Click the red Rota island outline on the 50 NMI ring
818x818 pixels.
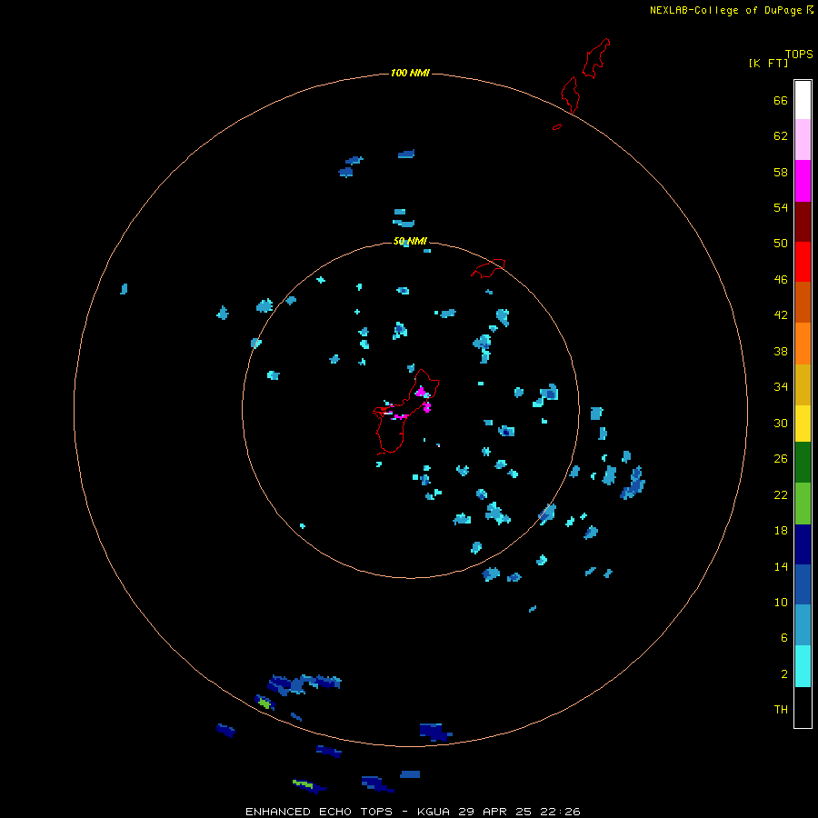pos(488,268)
